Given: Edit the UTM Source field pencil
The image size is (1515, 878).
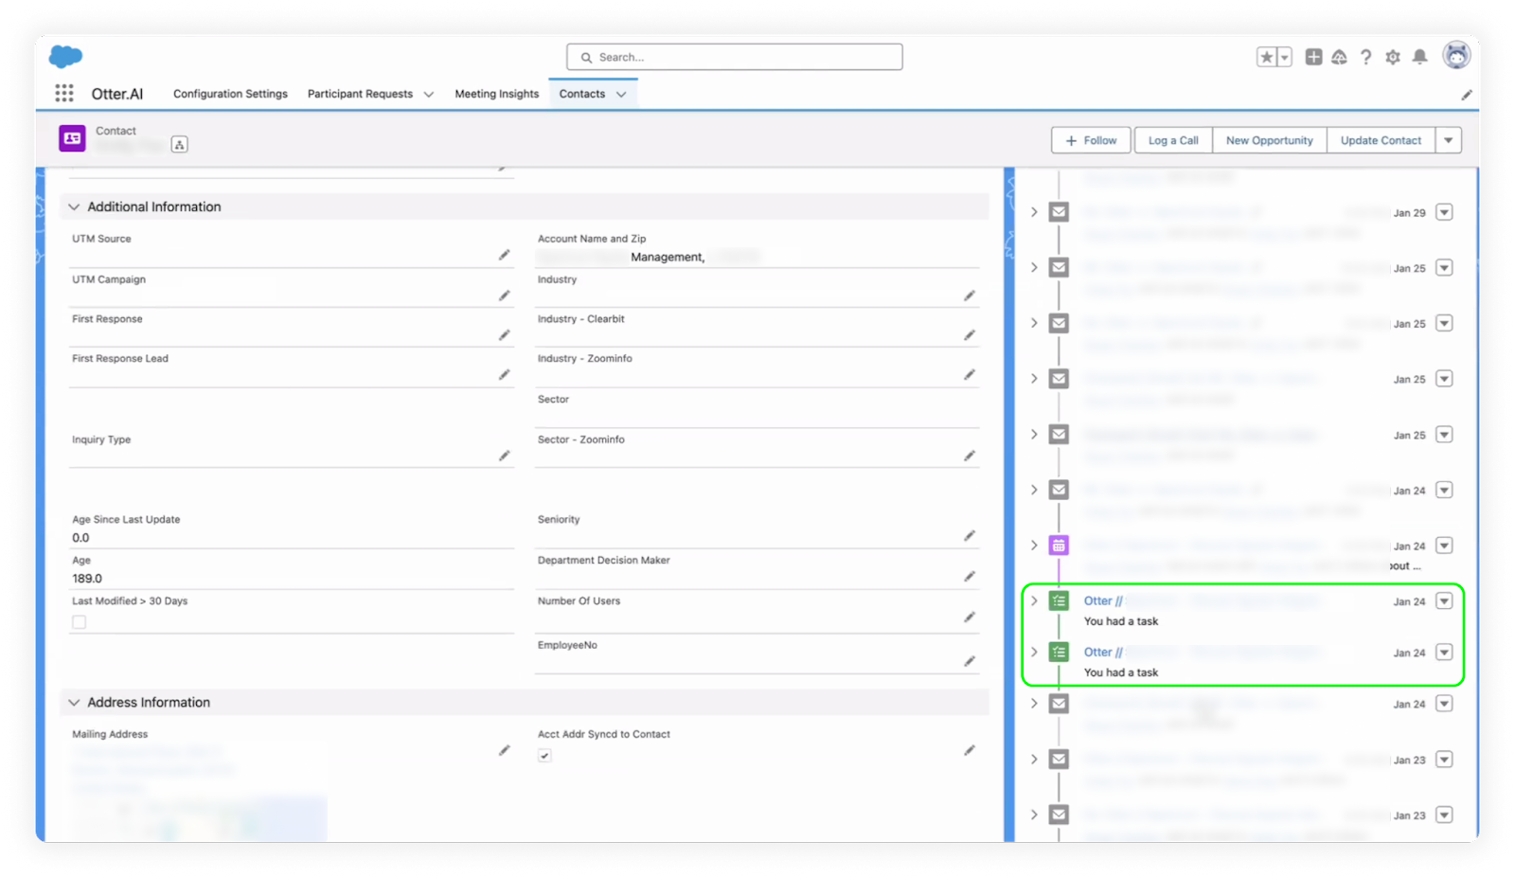Looking at the screenshot, I should 504,255.
